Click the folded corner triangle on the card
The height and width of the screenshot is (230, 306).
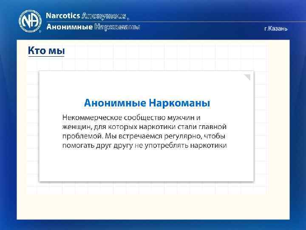tap(248, 77)
